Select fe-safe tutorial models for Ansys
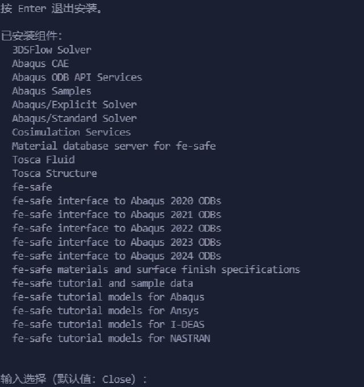The width and height of the screenshot is (364, 387). pos(105,311)
